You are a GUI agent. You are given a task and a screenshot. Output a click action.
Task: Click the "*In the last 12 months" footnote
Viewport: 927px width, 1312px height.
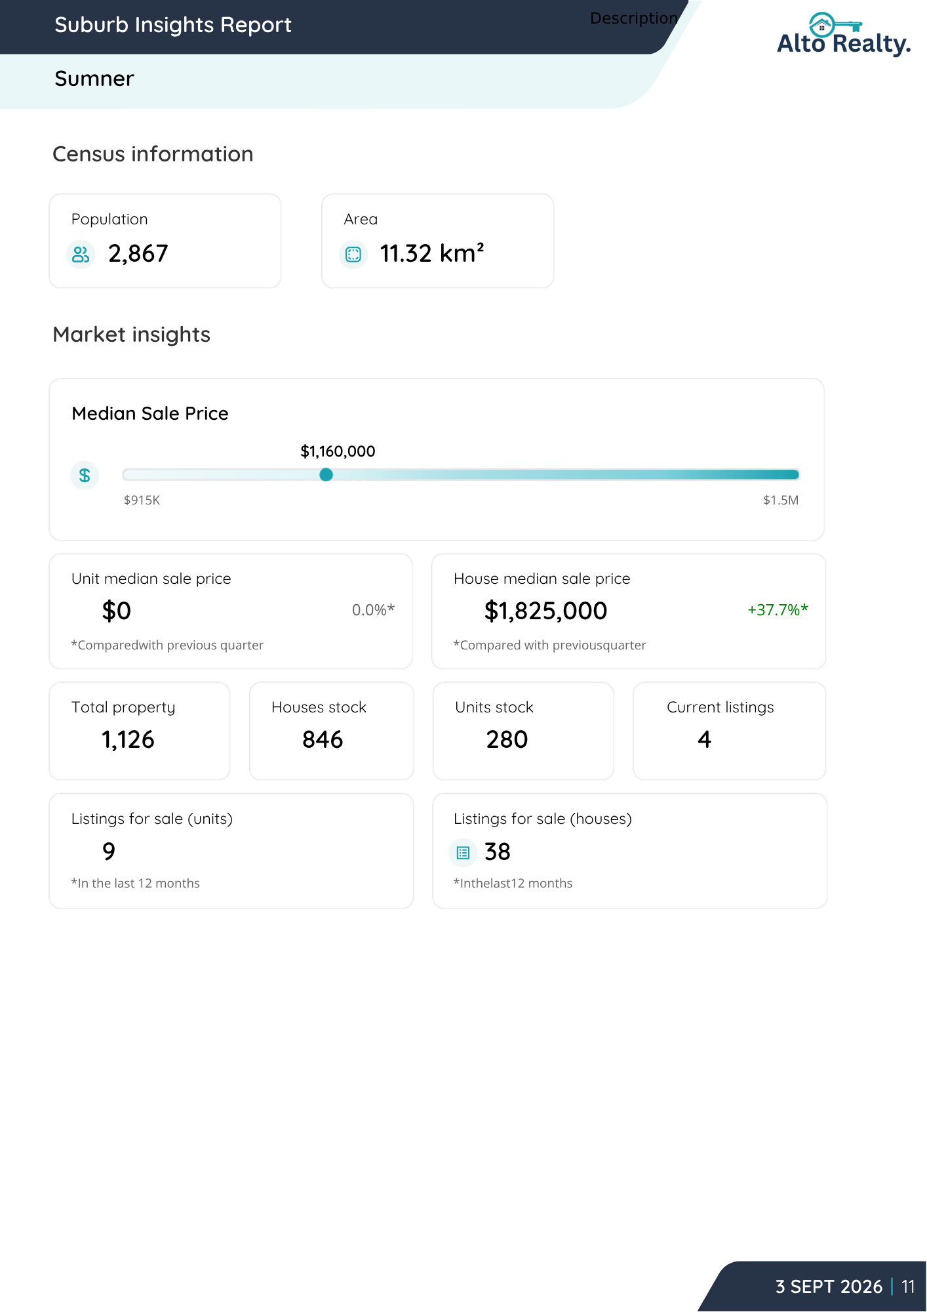pos(136,884)
